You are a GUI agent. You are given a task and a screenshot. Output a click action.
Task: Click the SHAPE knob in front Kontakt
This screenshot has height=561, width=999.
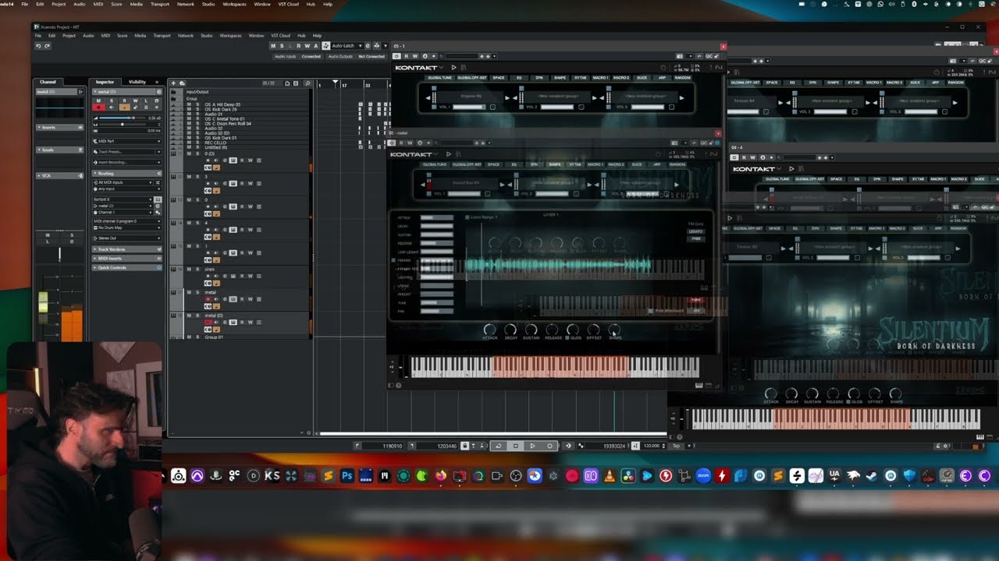point(614,330)
